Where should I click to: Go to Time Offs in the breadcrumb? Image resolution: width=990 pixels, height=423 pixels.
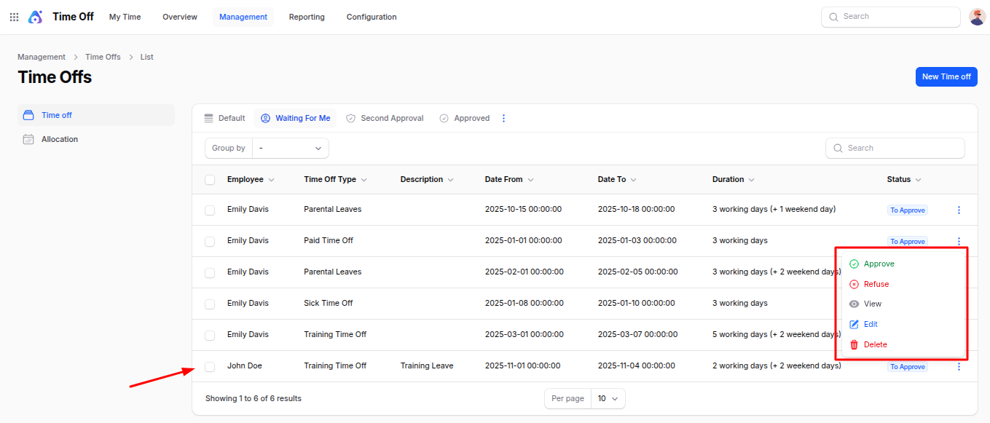103,57
